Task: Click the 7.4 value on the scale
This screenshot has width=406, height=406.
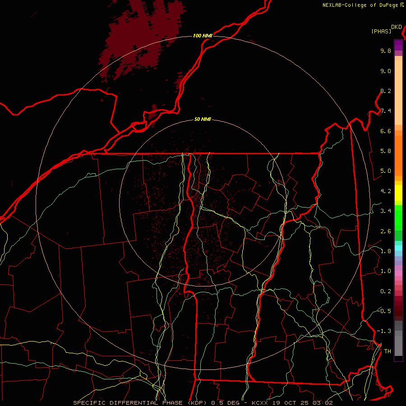Action: coord(386,111)
